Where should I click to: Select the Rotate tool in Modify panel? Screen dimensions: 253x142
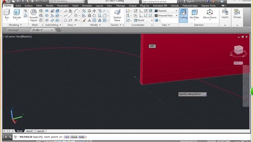[x=94, y=16]
